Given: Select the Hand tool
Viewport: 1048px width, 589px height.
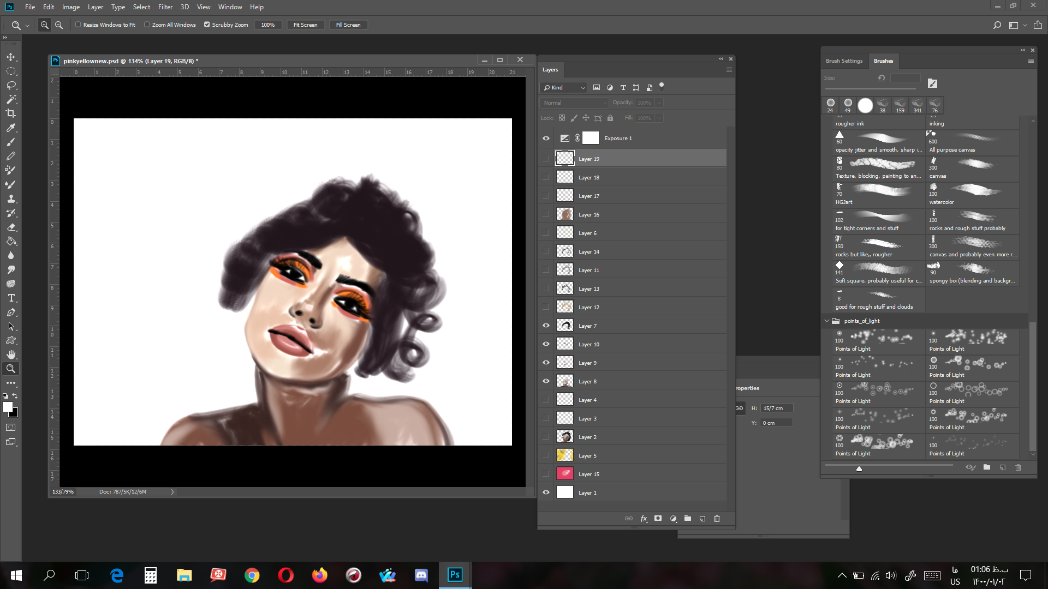Looking at the screenshot, I should tap(11, 354).
